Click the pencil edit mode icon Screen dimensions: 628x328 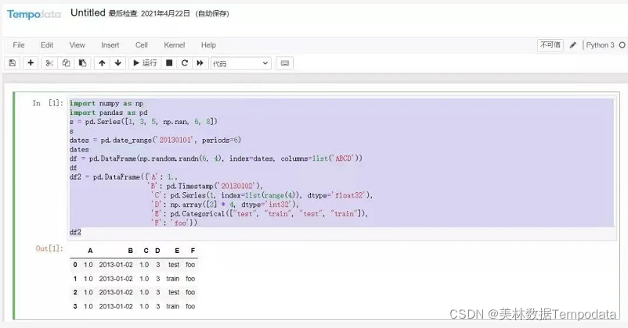(573, 45)
